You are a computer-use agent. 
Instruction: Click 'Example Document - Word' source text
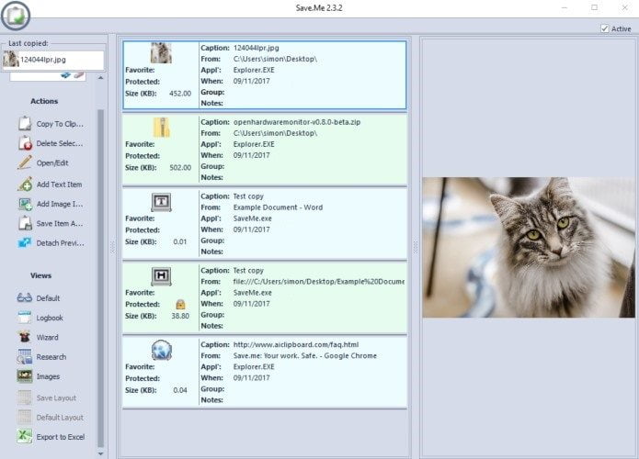coord(278,207)
